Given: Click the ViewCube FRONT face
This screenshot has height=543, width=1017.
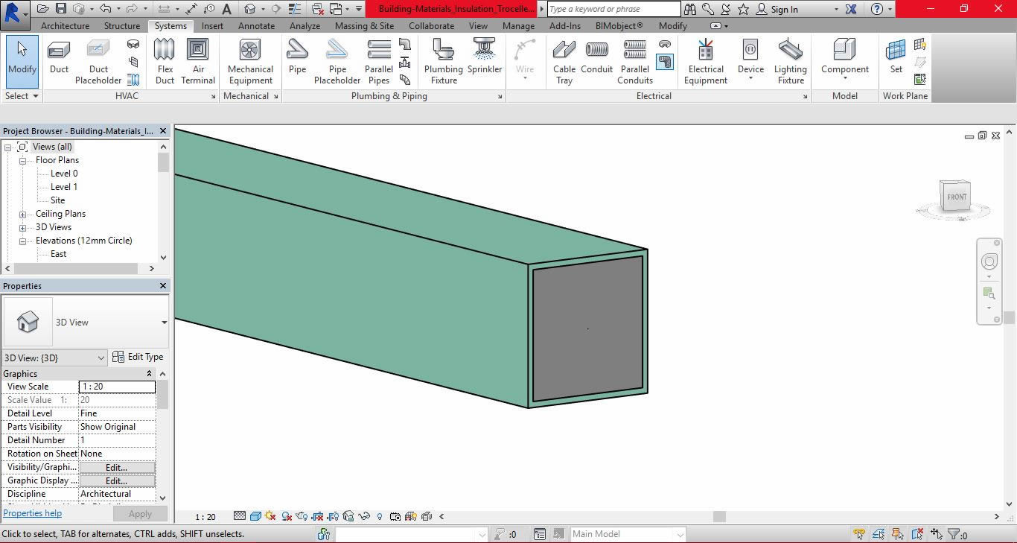Looking at the screenshot, I should click(x=956, y=197).
